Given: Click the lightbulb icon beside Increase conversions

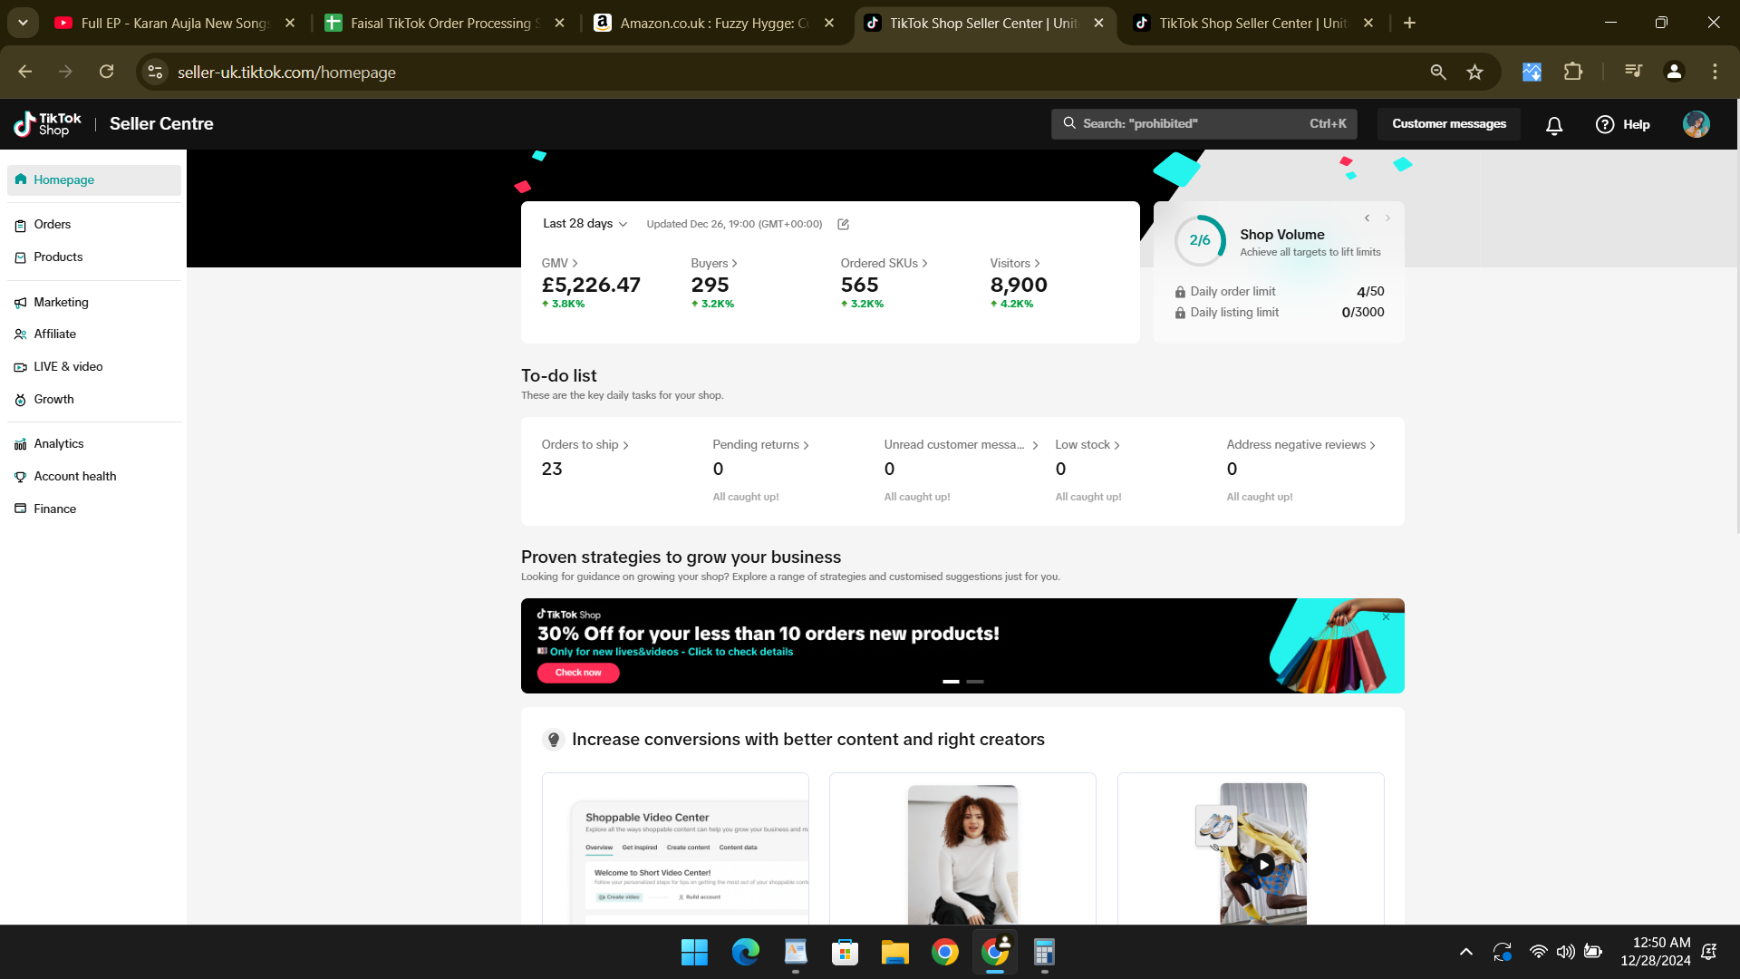Looking at the screenshot, I should [554, 740].
